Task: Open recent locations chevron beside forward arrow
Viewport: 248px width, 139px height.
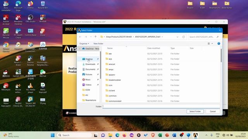Action: [x=91, y=37]
